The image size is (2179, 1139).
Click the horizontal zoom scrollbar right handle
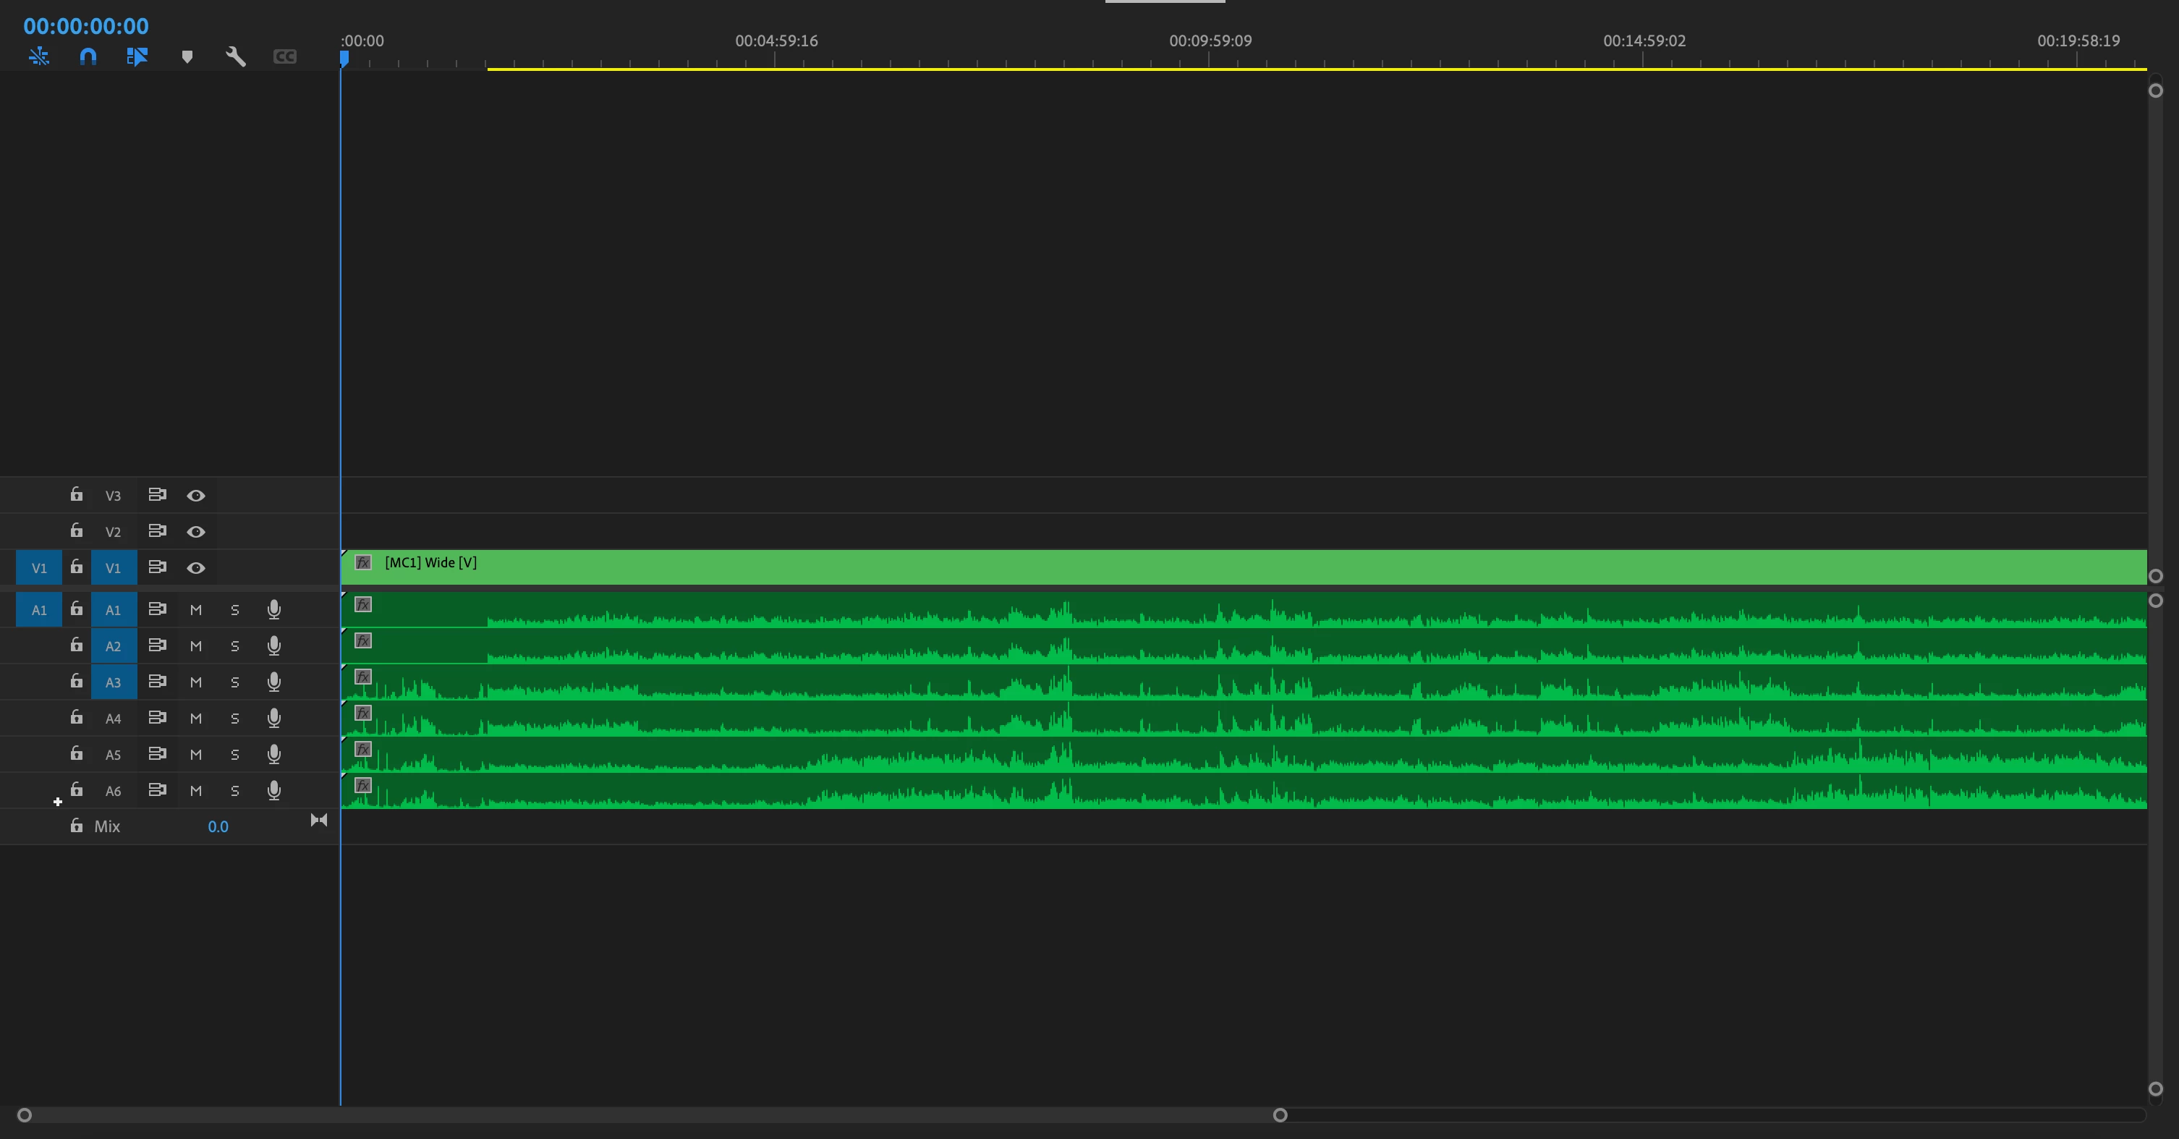pyautogui.click(x=1280, y=1115)
